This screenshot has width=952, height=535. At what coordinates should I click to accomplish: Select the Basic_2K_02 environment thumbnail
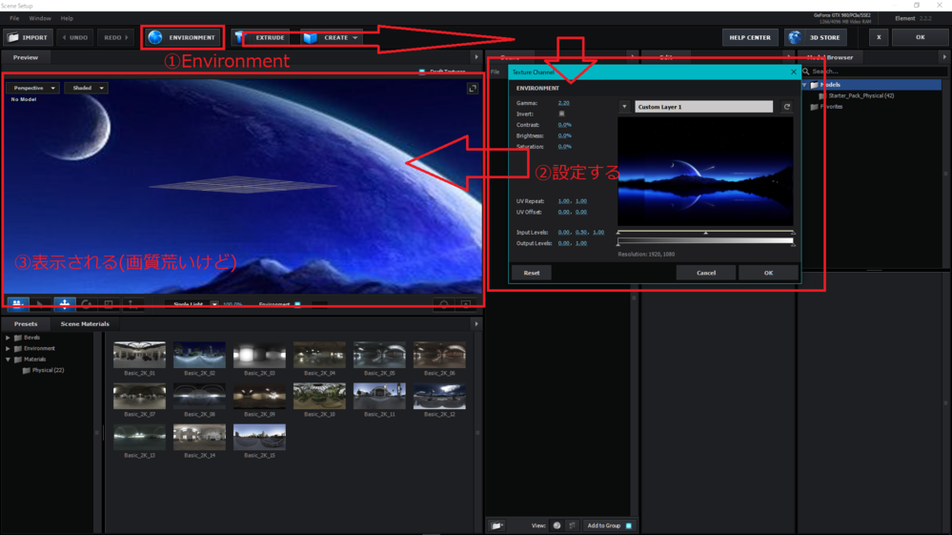pyautogui.click(x=199, y=355)
